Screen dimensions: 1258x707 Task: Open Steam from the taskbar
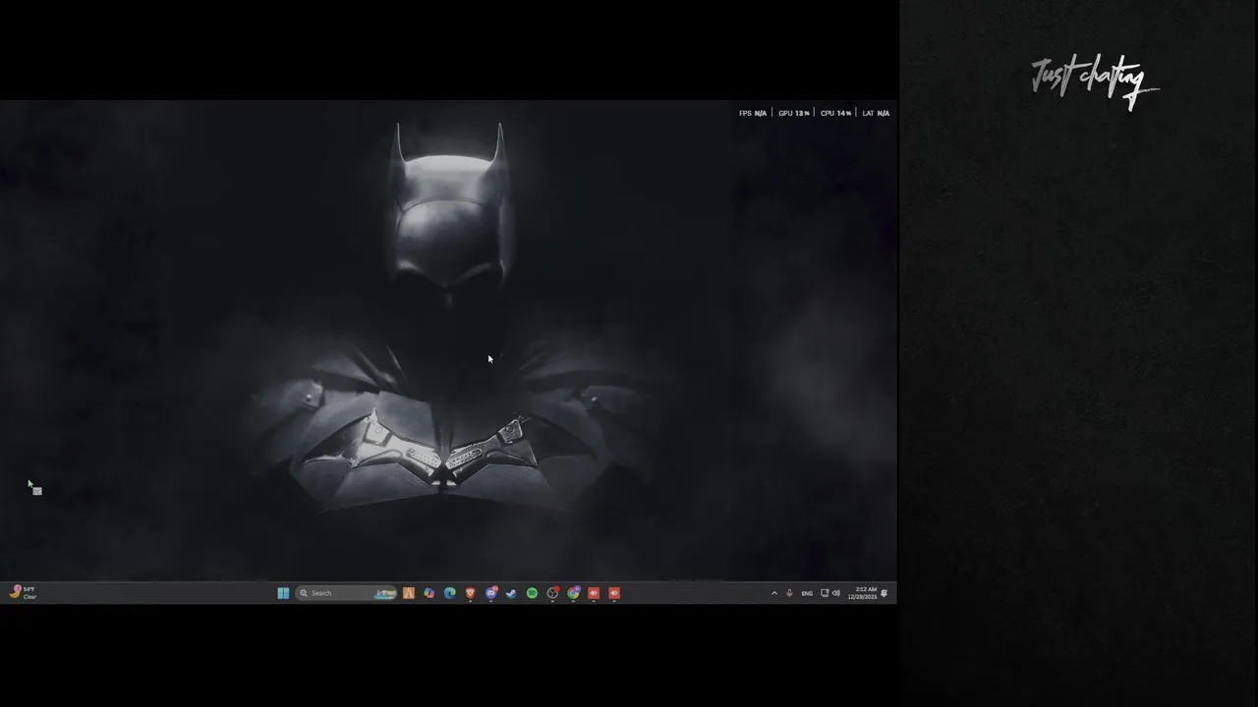(x=511, y=593)
